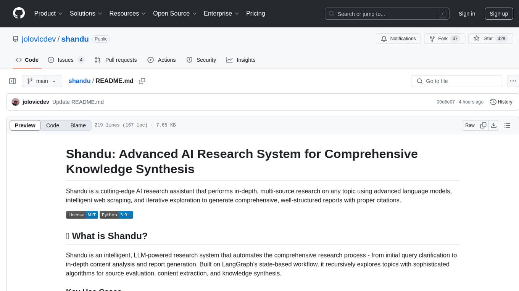Viewport: 519px width, 291px height.
Task: Toggle the file tree side panel
Action: click(12, 81)
